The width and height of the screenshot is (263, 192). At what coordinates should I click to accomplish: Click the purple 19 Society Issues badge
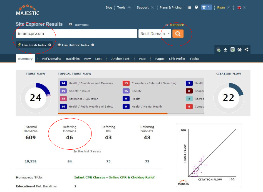click(x=63, y=91)
